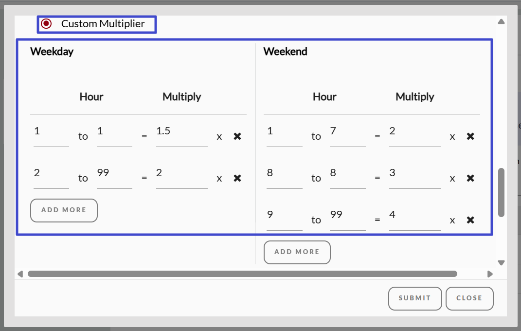
Task: Click the vertical scrollbar up arrow
Action: click(501, 21)
